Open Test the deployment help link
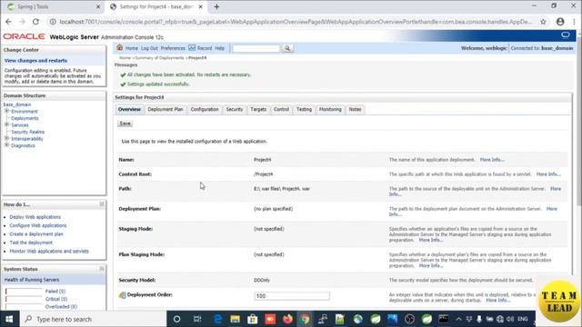 pyautogui.click(x=31, y=243)
